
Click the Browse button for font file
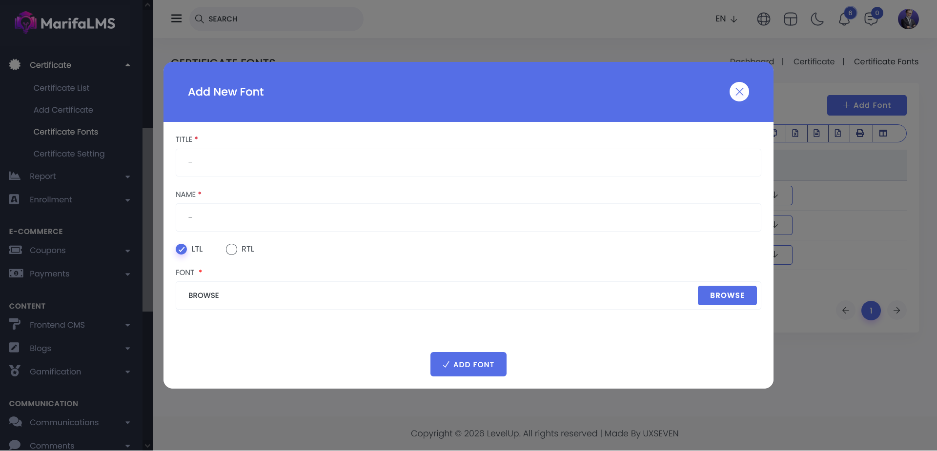(x=727, y=295)
